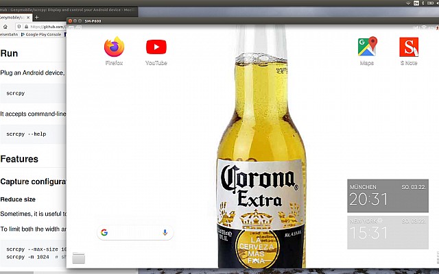Click the padlock site security icon
This screenshot has width=439, height=274.
[x=26, y=27]
